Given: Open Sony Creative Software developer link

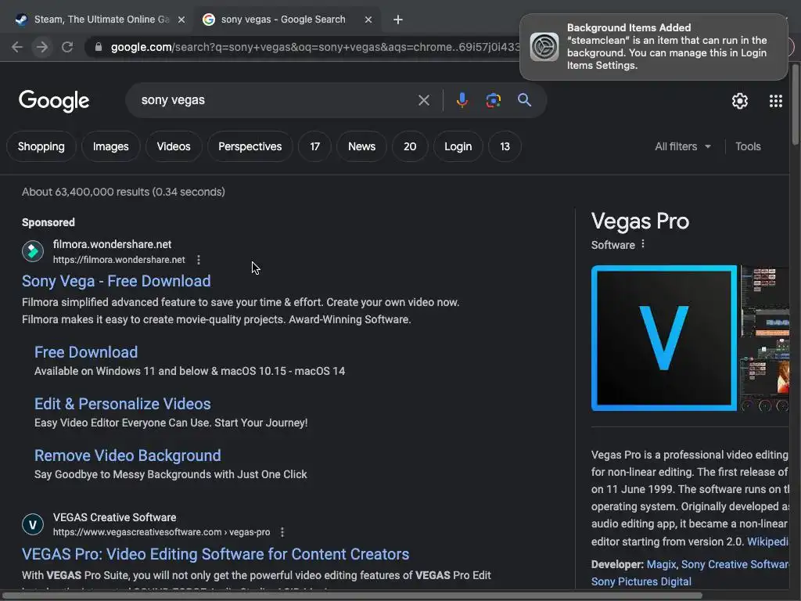Looking at the screenshot, I should point(735,565).
